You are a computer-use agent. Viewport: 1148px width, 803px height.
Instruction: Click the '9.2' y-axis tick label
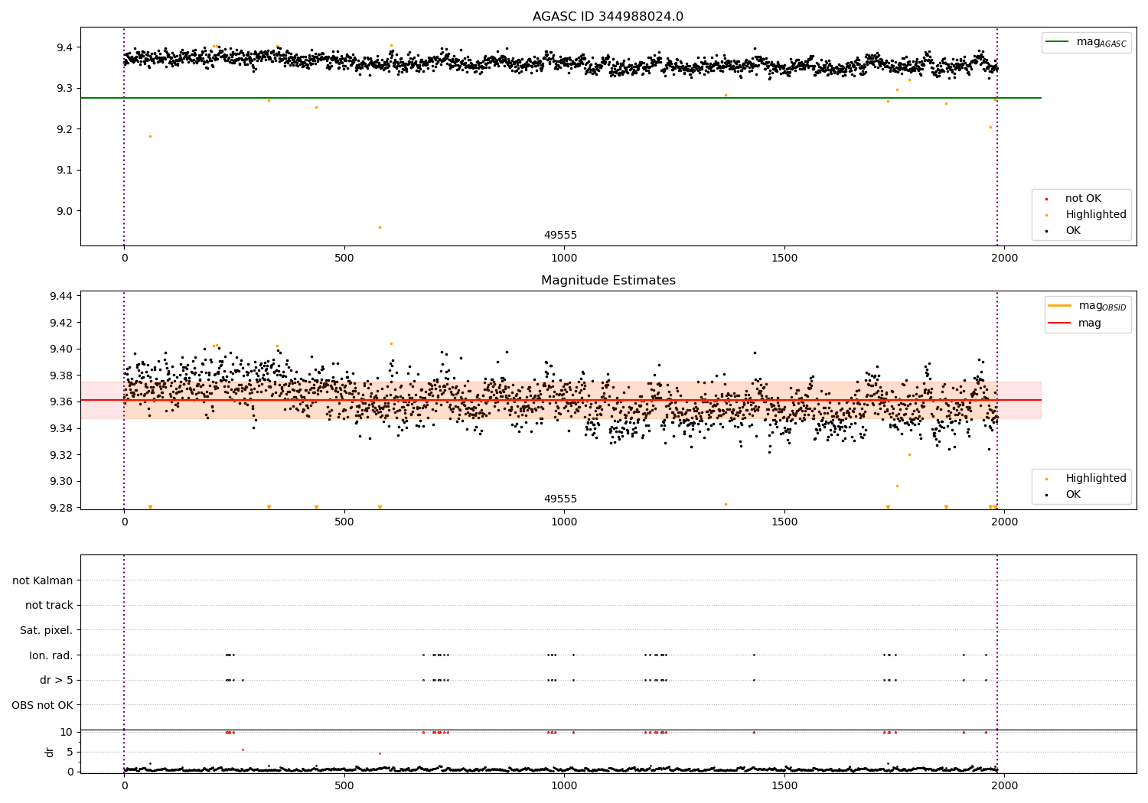tap(65, 129)
